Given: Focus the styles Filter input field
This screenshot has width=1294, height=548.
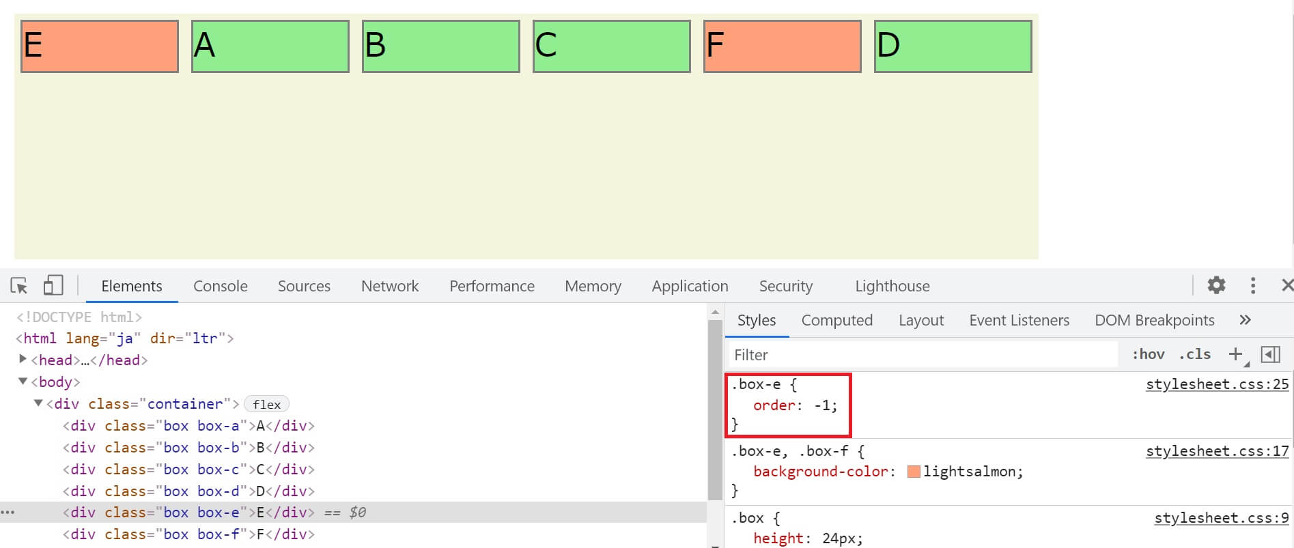Looking at the screenshot, I should point(922,355).
